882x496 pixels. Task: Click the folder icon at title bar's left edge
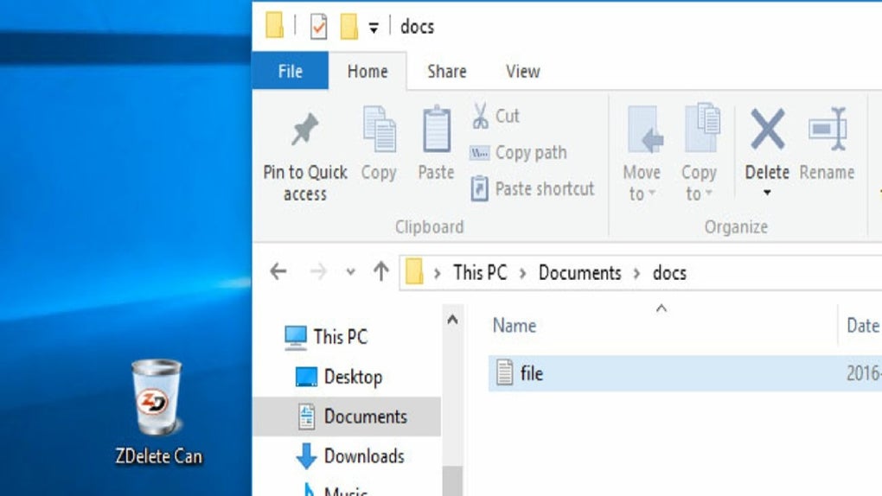[274, 26]
